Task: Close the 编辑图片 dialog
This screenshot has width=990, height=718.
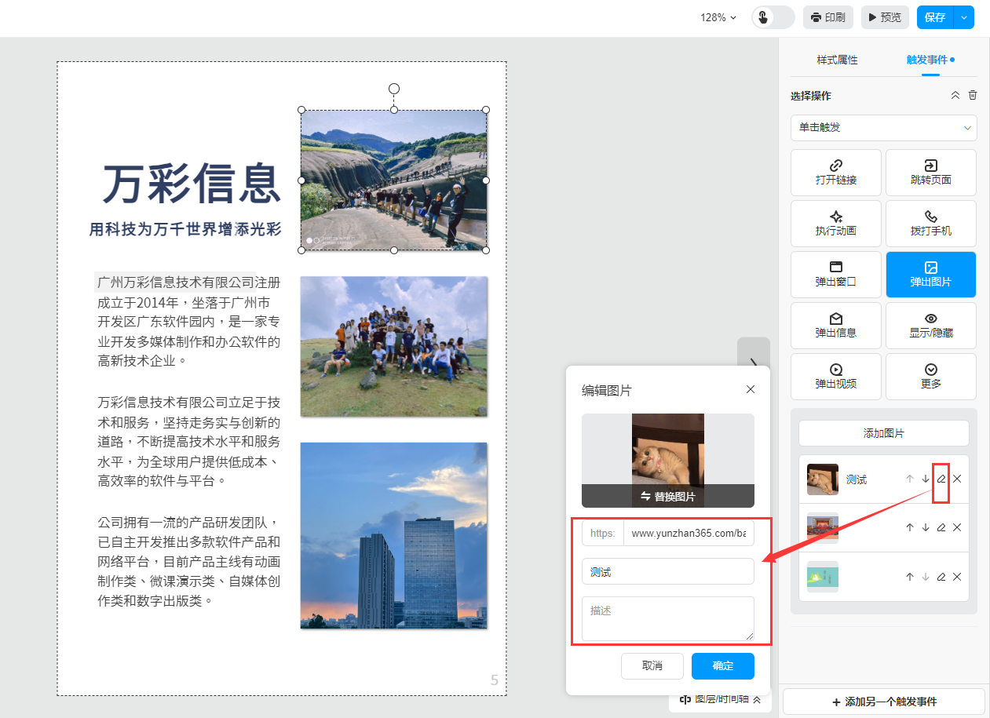Action: coord(750,389)
